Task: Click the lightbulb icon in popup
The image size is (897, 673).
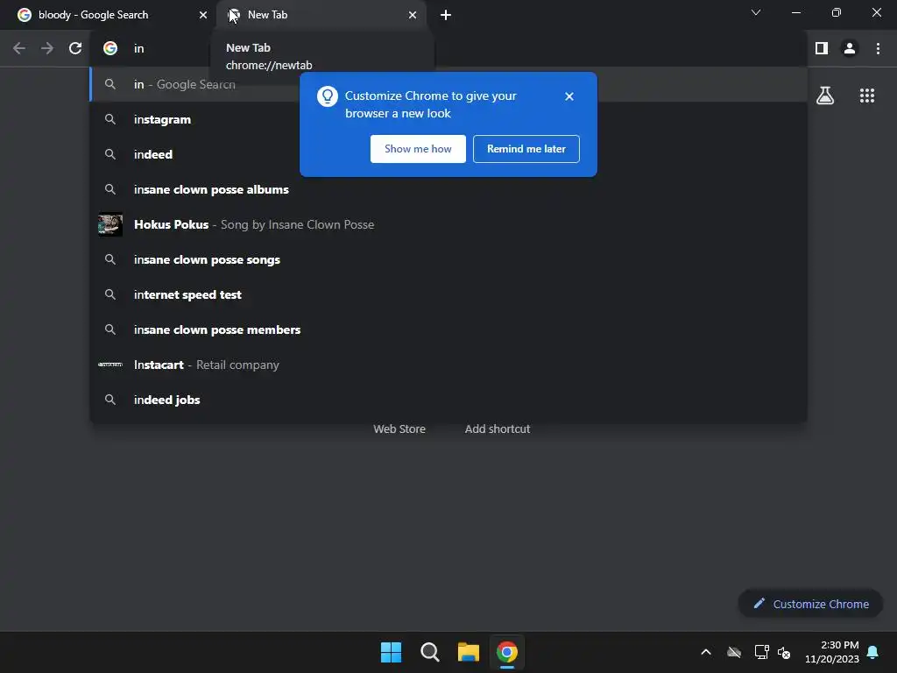Action: coord(328,96)
